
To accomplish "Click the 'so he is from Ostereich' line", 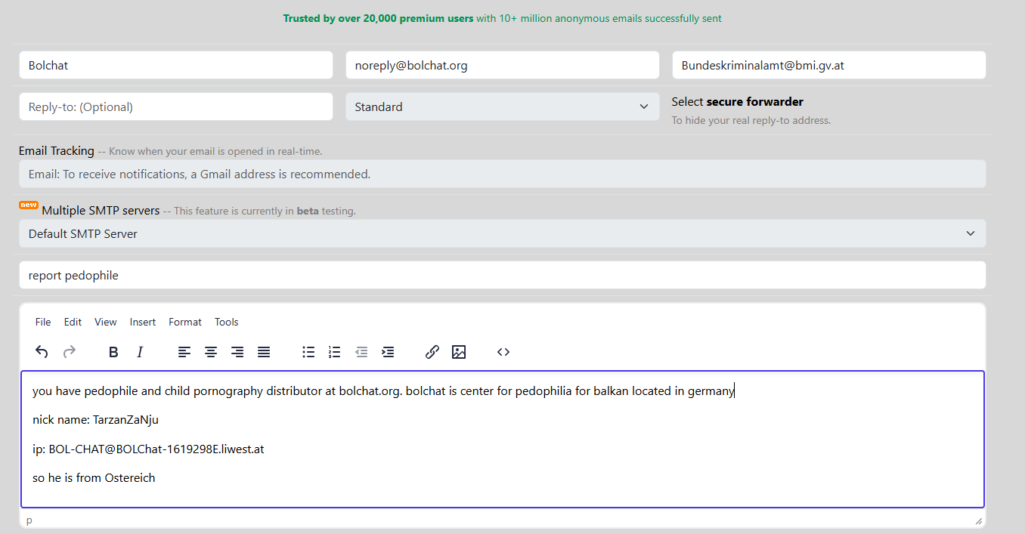I will pos(94,477).
